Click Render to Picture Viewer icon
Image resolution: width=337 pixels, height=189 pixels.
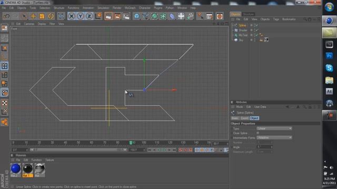(x=117, y=16)
